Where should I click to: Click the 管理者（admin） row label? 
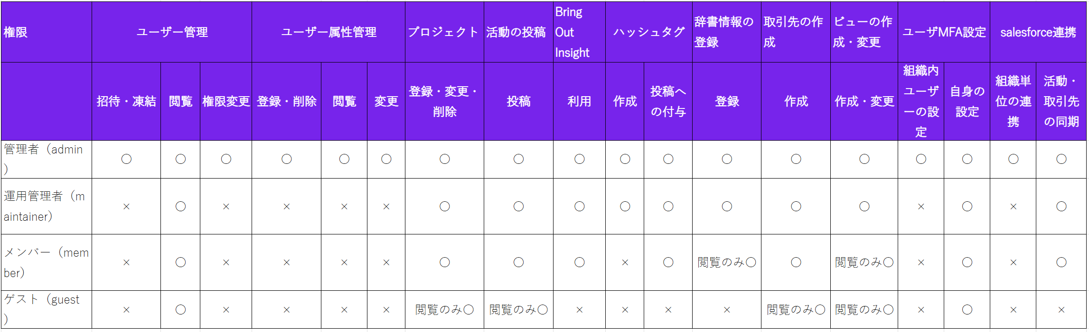[47, 159]
